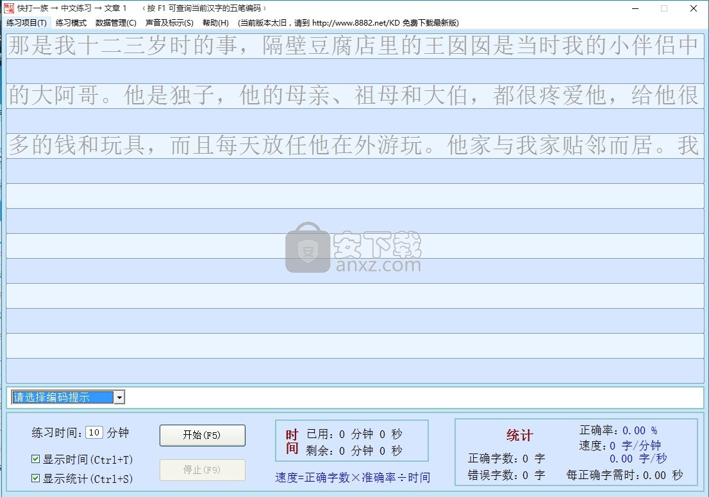Click the 错误字数 0 字 statistic
The height and width of the screenshot is (497, 709).
tap(506, 475)
